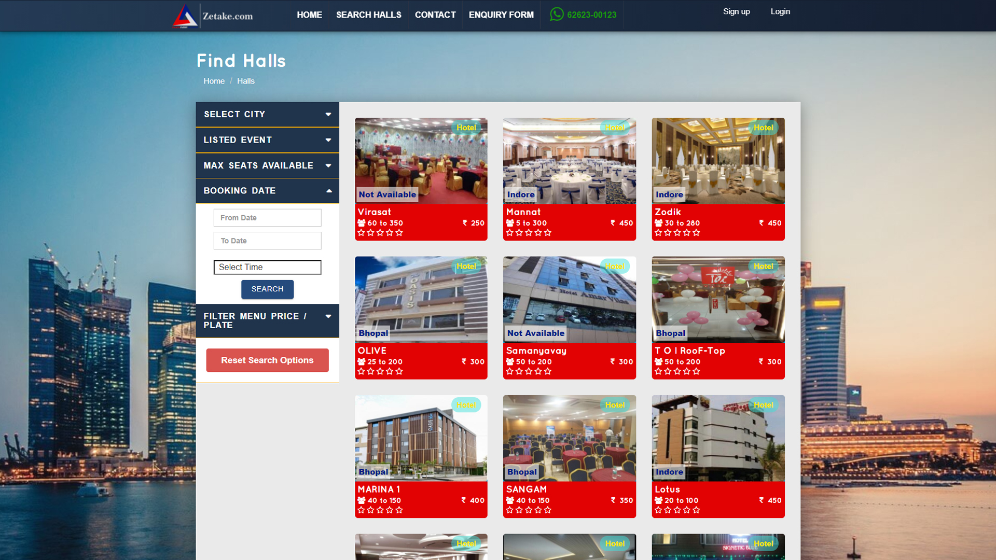The height and width of the screenshot is (560, 996).
Task: Click the Hotel badge on OLIVE card
Action: 466,266
